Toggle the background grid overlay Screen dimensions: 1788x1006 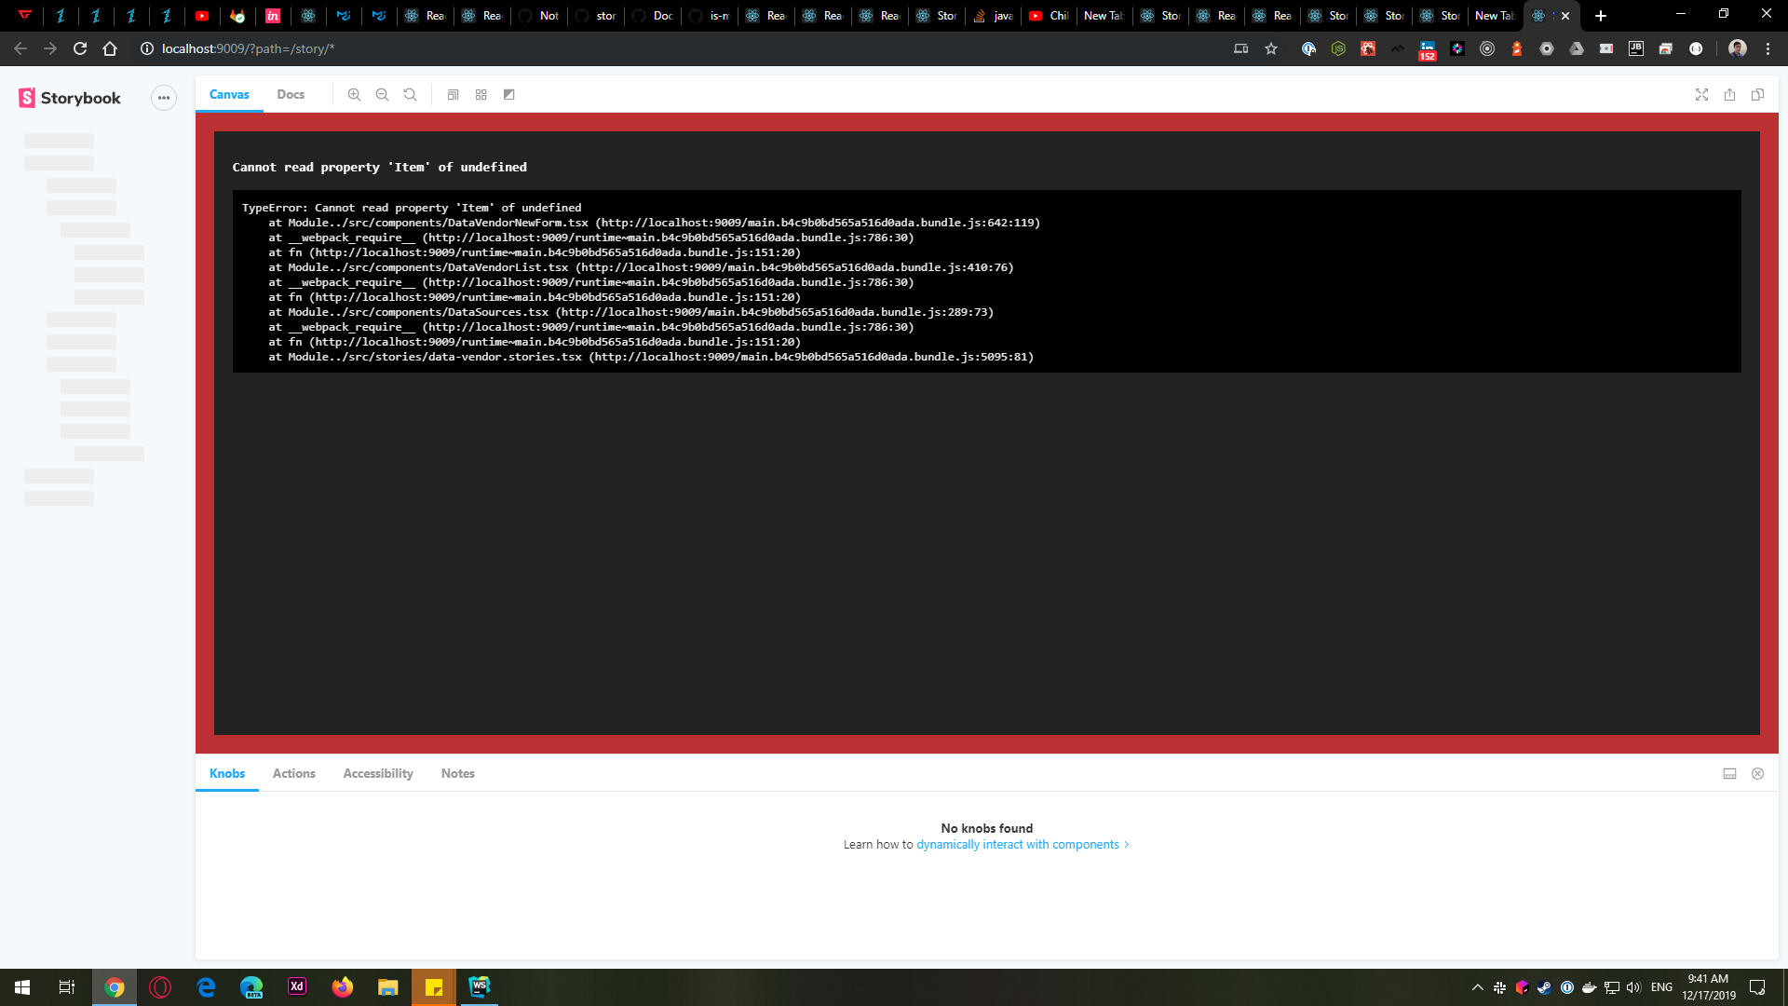481,94
